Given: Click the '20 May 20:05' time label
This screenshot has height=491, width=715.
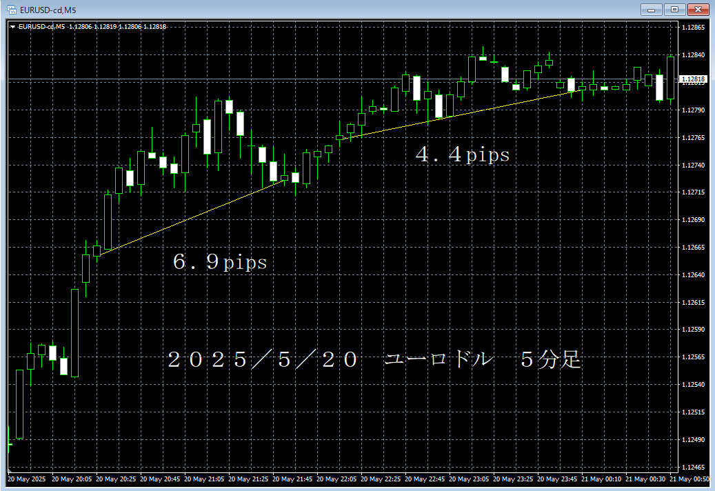Looking at the screenshot, I should pyautogui.click(x=72, y=479).
